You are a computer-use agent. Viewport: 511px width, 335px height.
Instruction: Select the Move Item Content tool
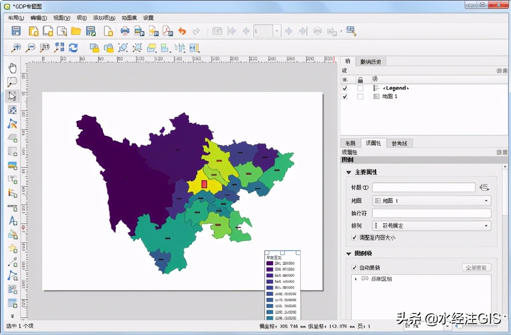12,110
